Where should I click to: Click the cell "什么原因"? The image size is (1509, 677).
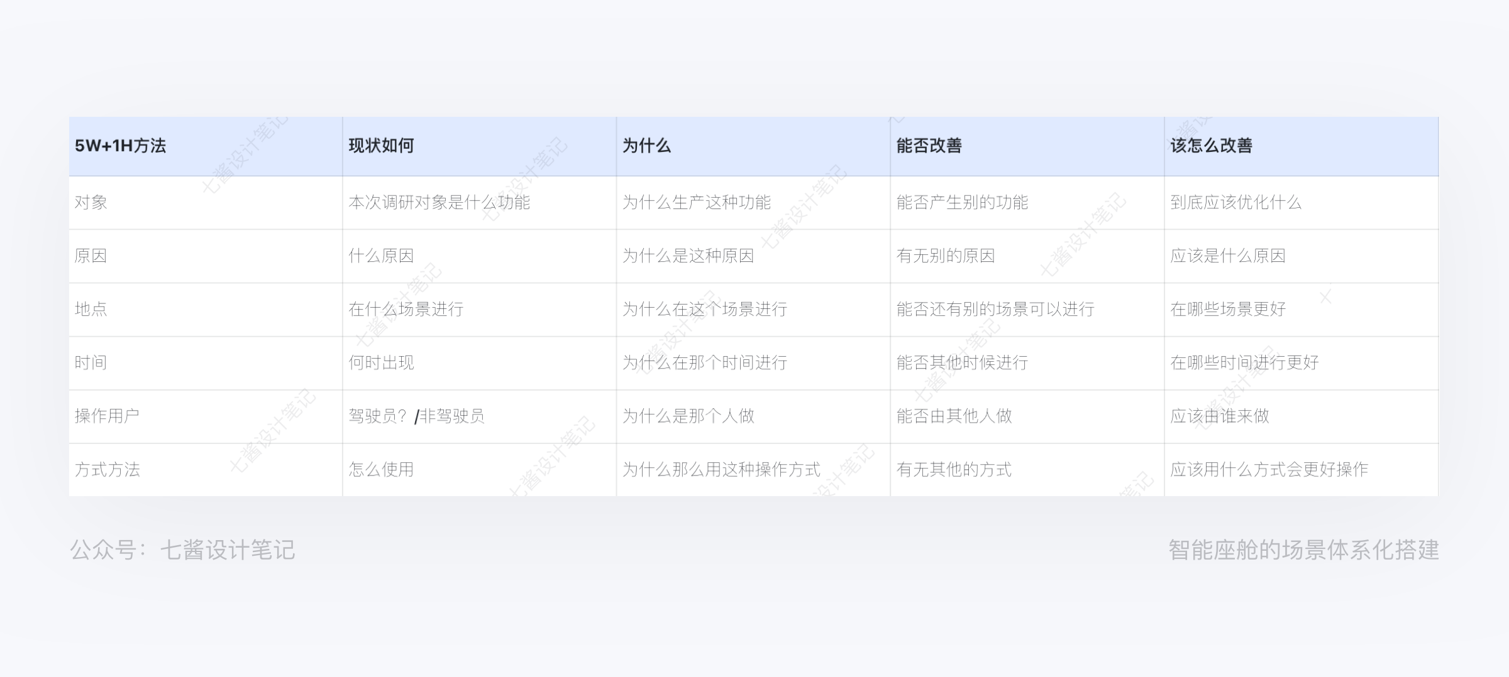(479, 256)
